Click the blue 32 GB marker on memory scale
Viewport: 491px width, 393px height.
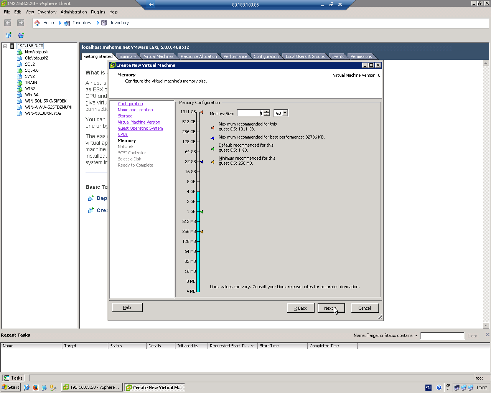coord(201,162)
